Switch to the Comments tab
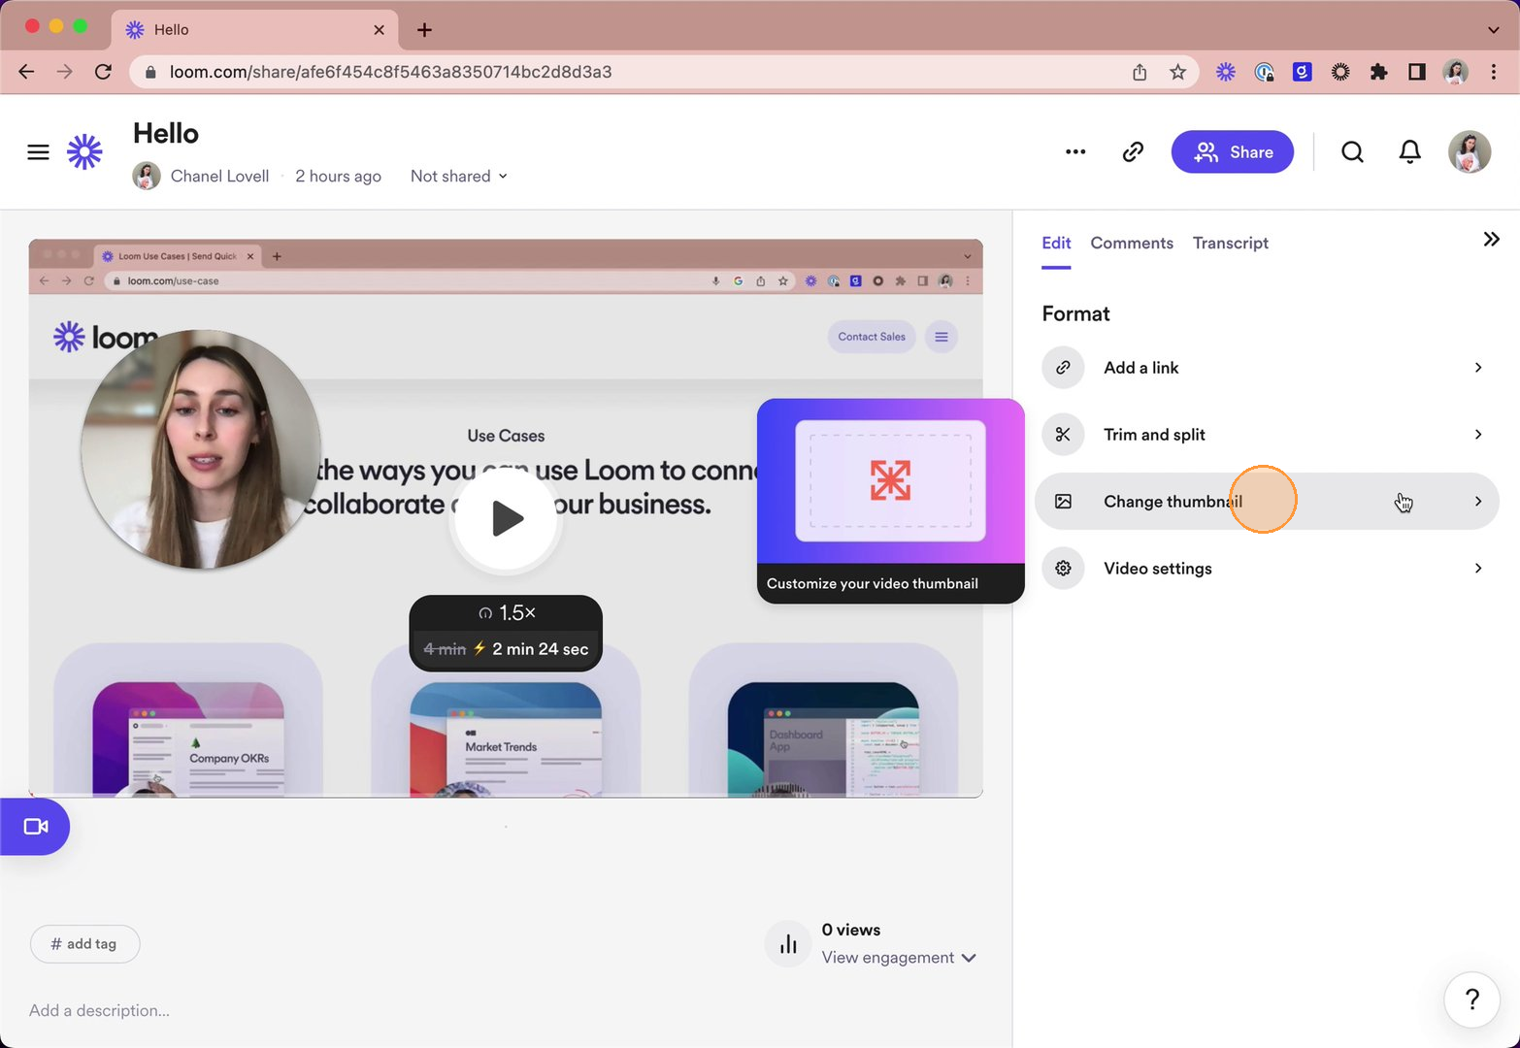The image size is (1520, 1048). pos(1132,243)
